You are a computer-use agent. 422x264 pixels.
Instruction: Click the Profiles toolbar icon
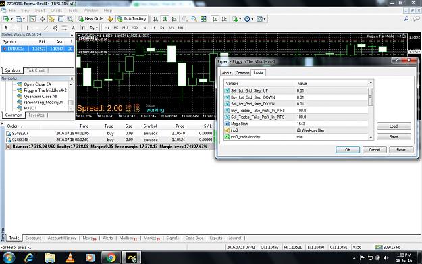pyautogui.click(x=18, y=19)
